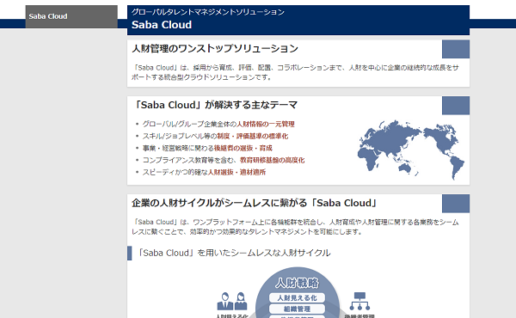516x318 pixels.
Task: Click the world map graphic
Action: [411, 150]
